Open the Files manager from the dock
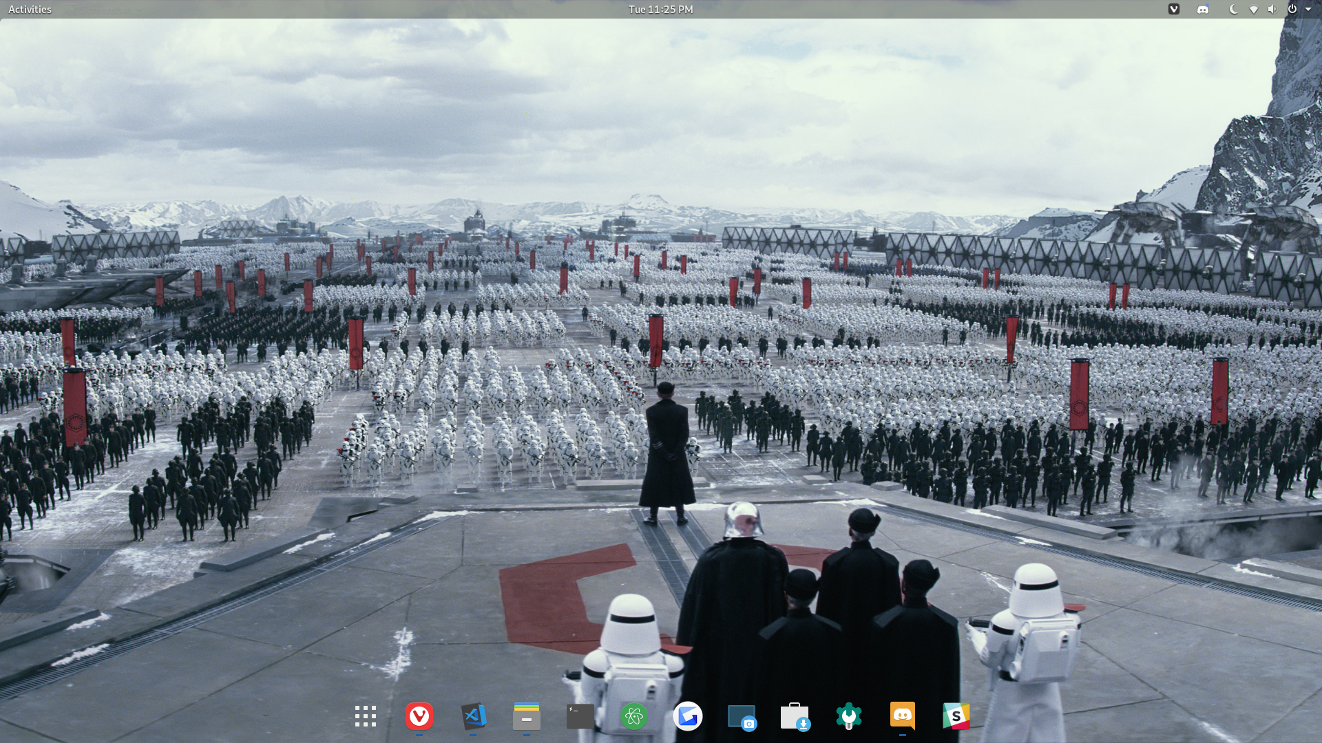The image size is (1322, 743). (x=527, y=716)
